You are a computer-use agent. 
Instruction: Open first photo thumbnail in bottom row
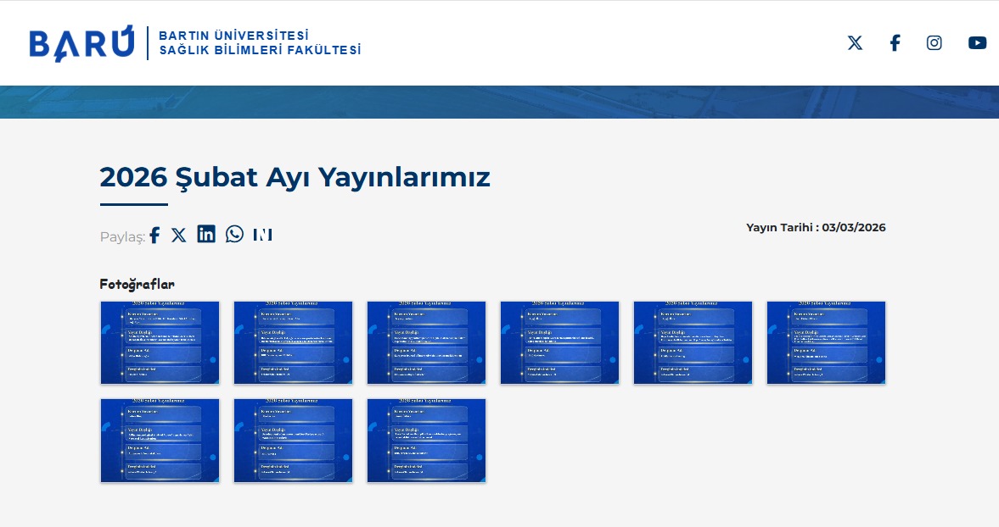160,441
